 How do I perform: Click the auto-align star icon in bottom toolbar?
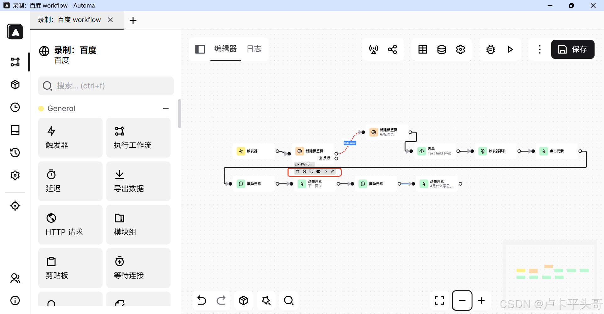266,300
